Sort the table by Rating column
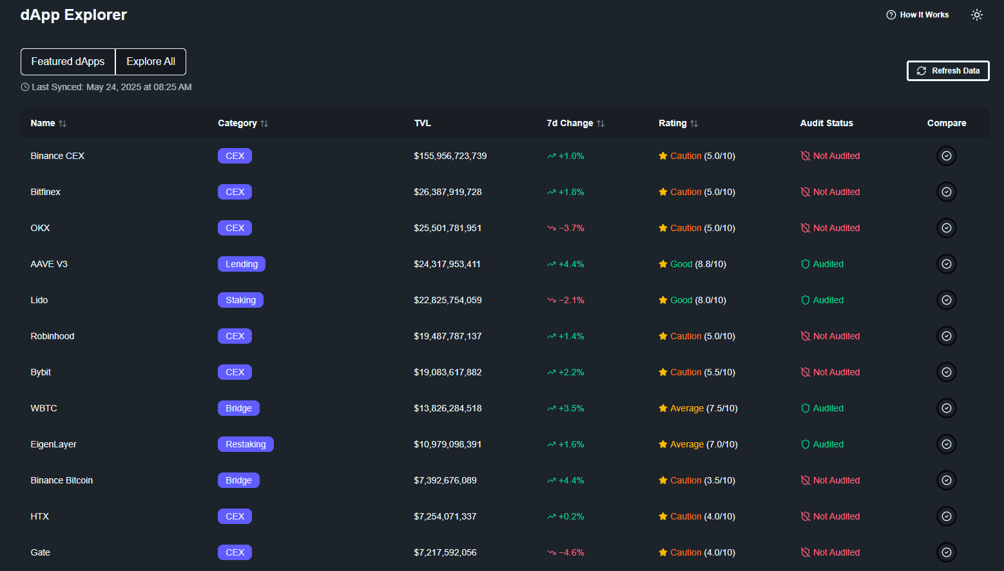 point(678,123)
